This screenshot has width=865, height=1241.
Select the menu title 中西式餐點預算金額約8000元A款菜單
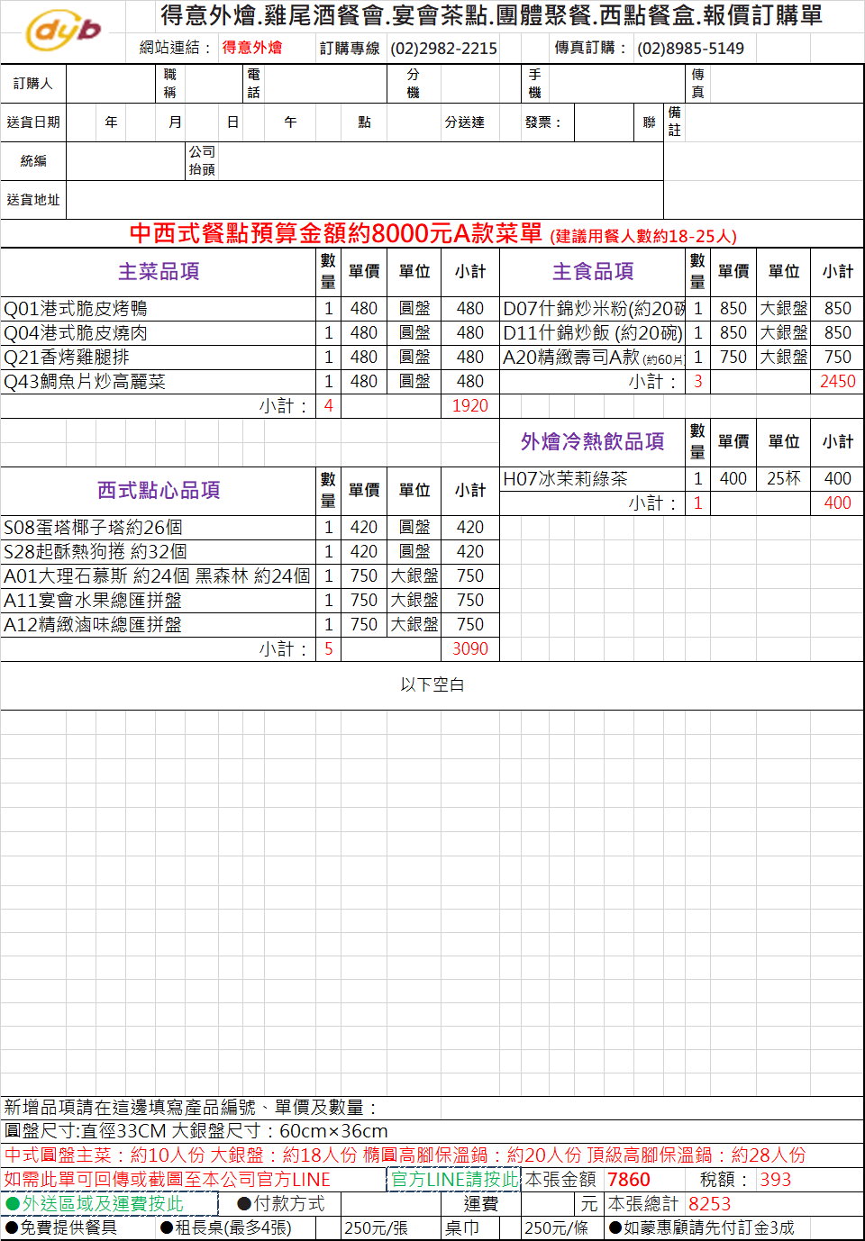click(x=335, y=233)
